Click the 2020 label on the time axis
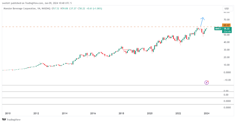Viewport: 236px width, 123px height. 150,113
